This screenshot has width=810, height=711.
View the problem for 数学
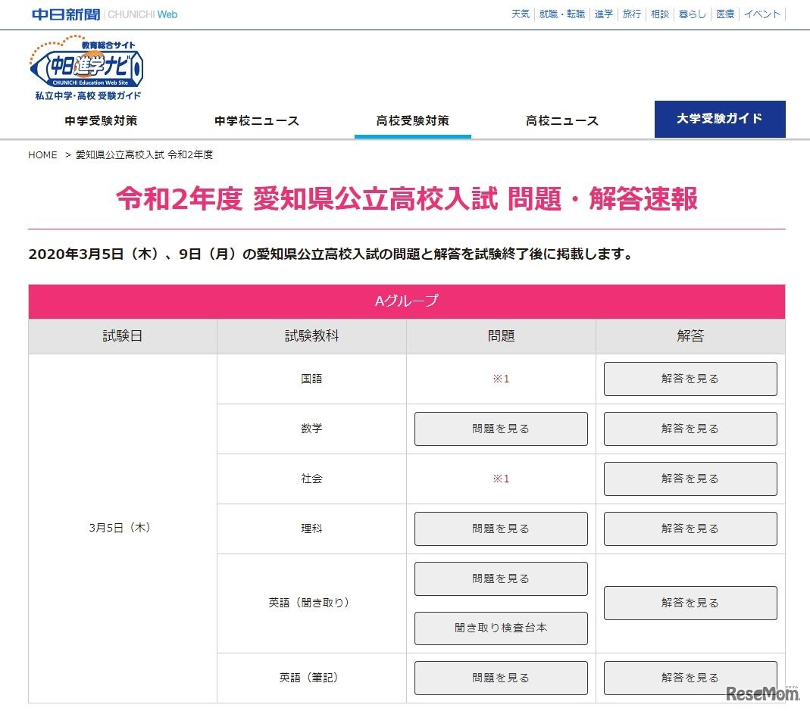tap(501, 429)
